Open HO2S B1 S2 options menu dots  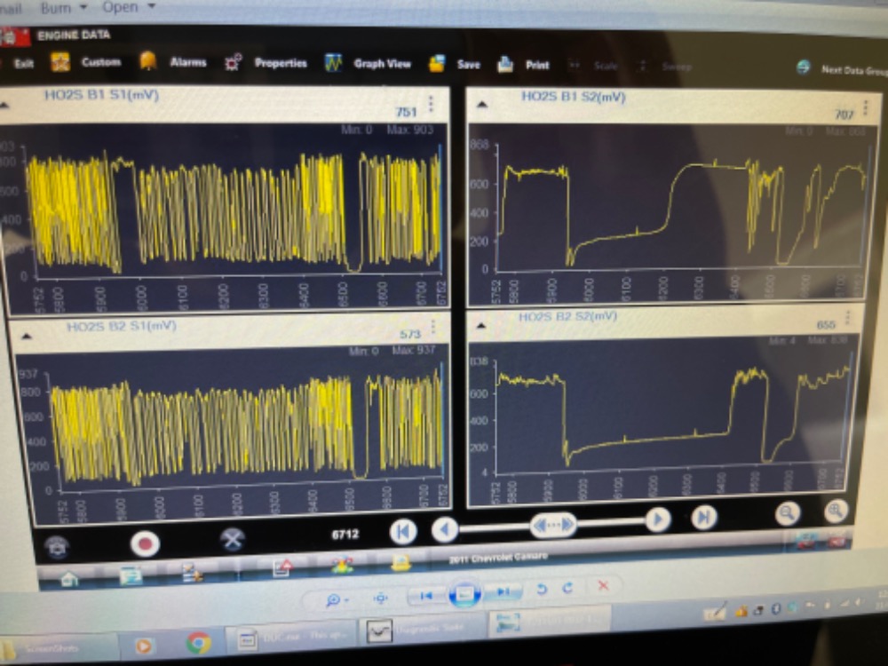[865, 108]
